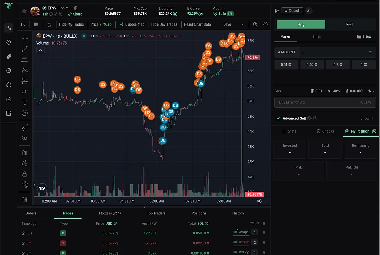
Task: Click the Buy EPW for 0 button
Action: tap(325, 102)
